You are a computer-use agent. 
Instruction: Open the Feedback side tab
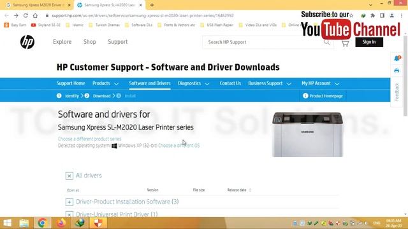coord(397,92)
